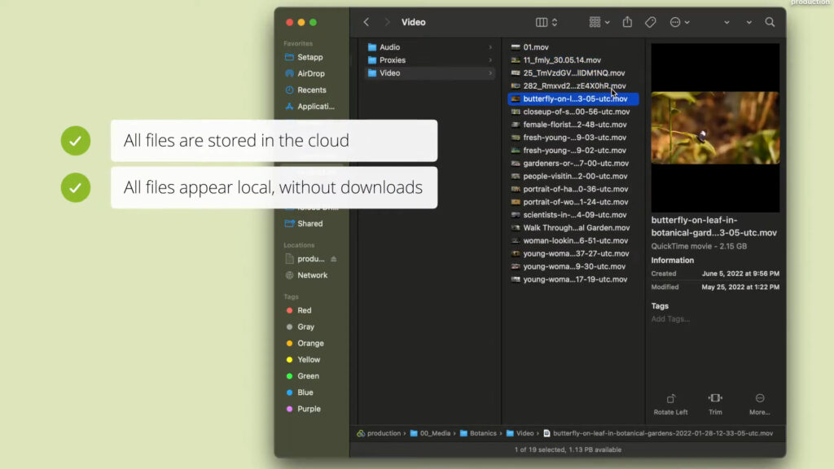
Task: Click the Tags icon in the toolbar
Action: 651,22
